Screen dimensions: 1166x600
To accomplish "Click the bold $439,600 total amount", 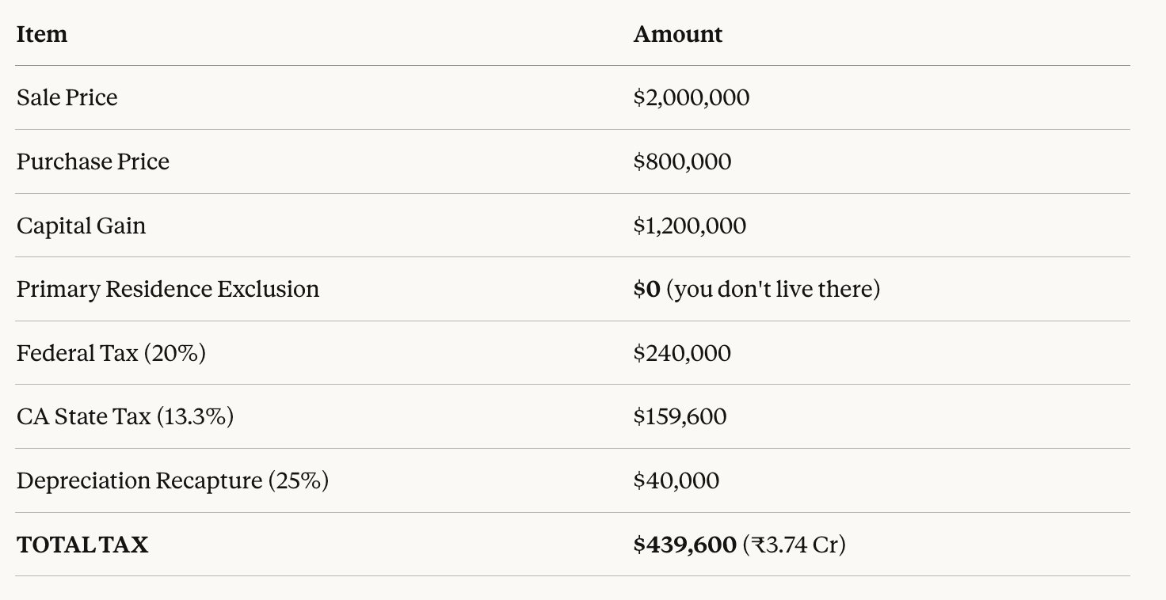I will pyautogui.click(x=684, y=545).
